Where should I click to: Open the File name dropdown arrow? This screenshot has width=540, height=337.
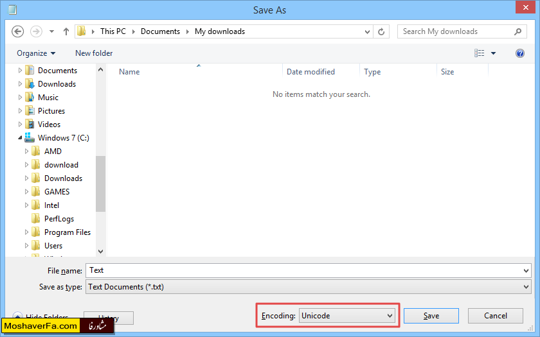(x=526, y=271)
